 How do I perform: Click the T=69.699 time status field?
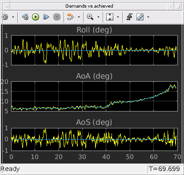pyautogui.click(x=164, y=169)
